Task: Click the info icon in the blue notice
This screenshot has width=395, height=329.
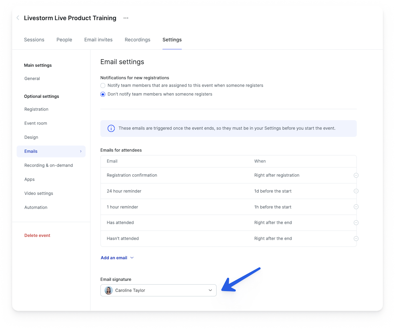Action: tap(111, 128)
